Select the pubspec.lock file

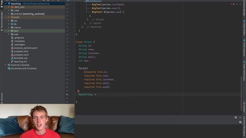point(21,51)
